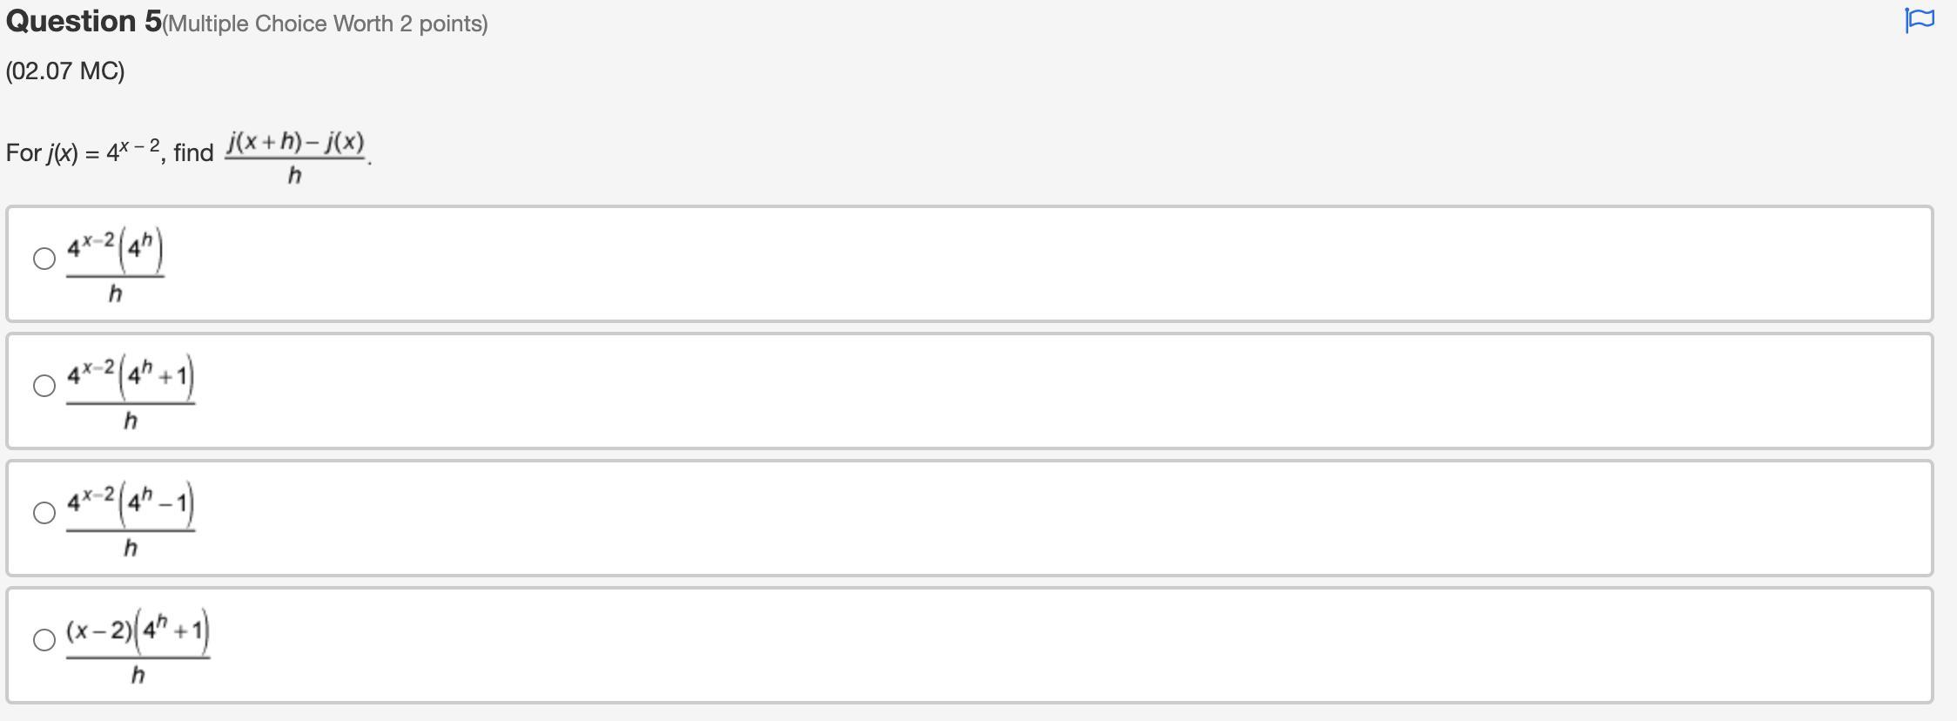Viewport: 1957px width, 721px height.
Task: Click empty space inside second answer card
Action: [x=1045, y=391]
